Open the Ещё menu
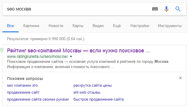 (117, 26)
